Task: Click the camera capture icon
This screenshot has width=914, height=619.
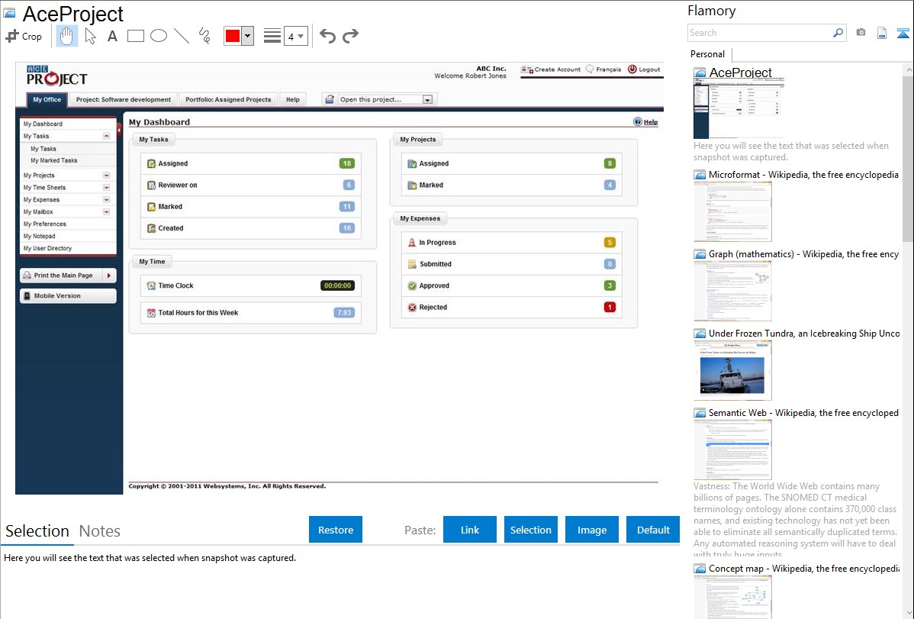Action: (x=861, y=33)
